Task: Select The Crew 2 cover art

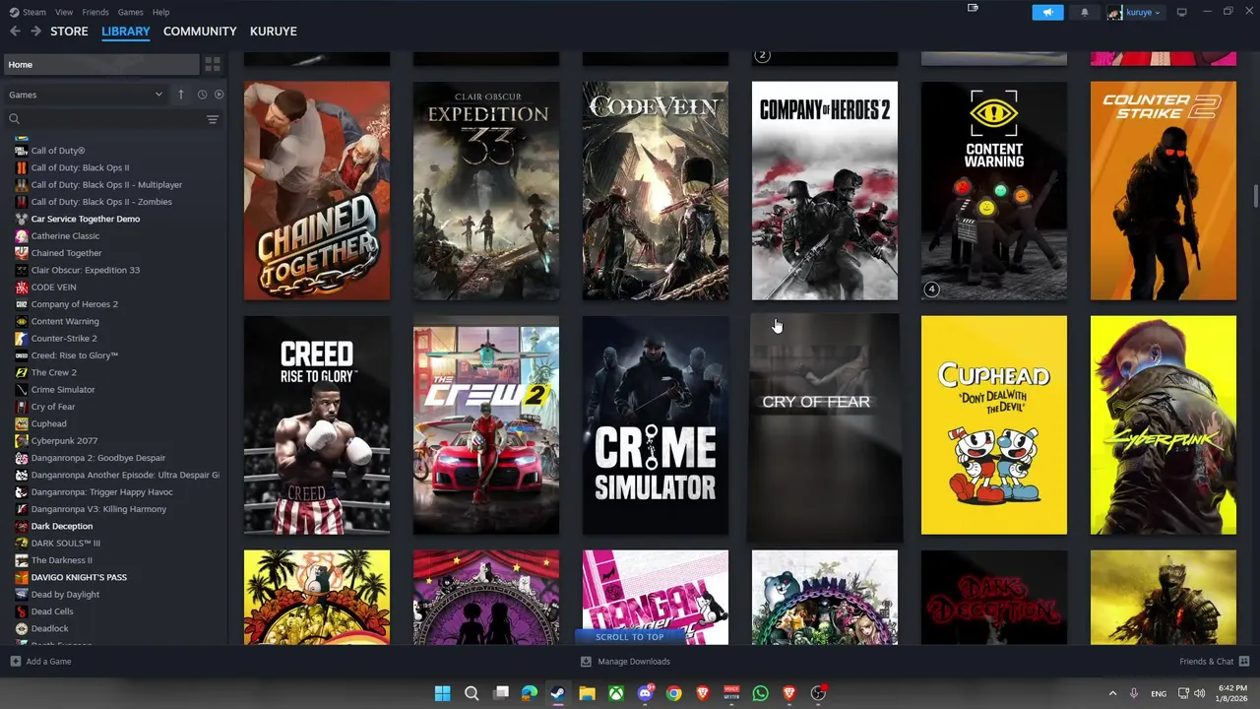Action: [x=486, y=425]
